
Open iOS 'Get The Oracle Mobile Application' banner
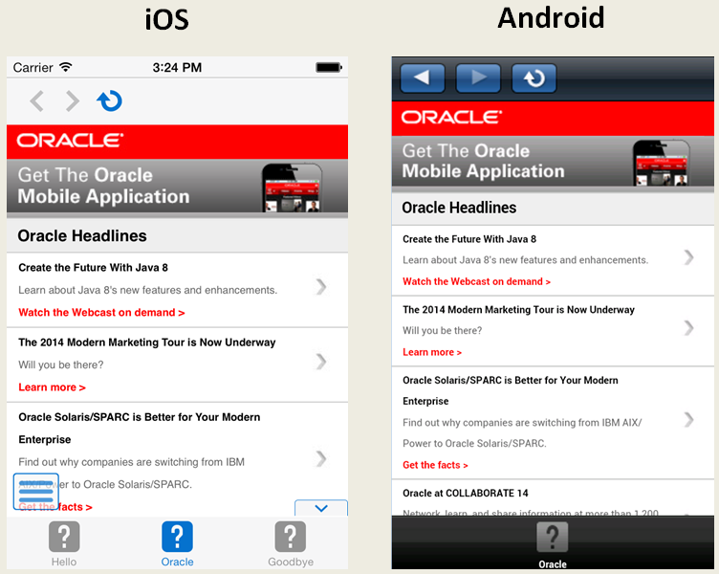pyautogui.click(x=177, y=187)
